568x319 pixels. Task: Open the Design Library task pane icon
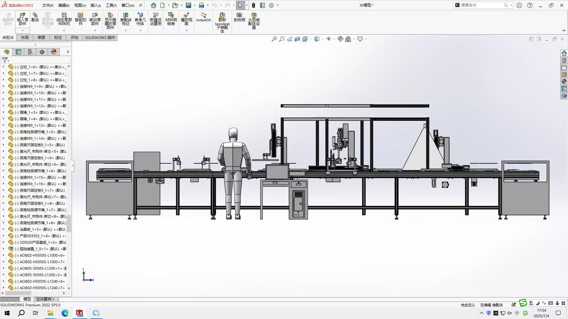pos(564,60)
